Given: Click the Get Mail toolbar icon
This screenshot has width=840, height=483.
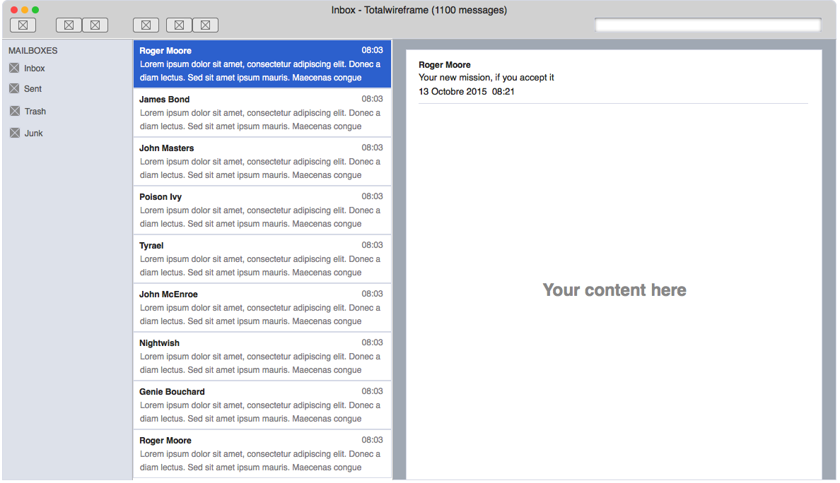Looking at the screenshot, I should [x=23, y=25].
